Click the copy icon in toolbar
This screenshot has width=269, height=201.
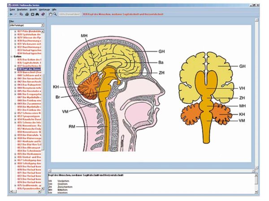21,14
